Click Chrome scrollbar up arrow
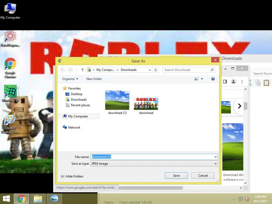 245,89
